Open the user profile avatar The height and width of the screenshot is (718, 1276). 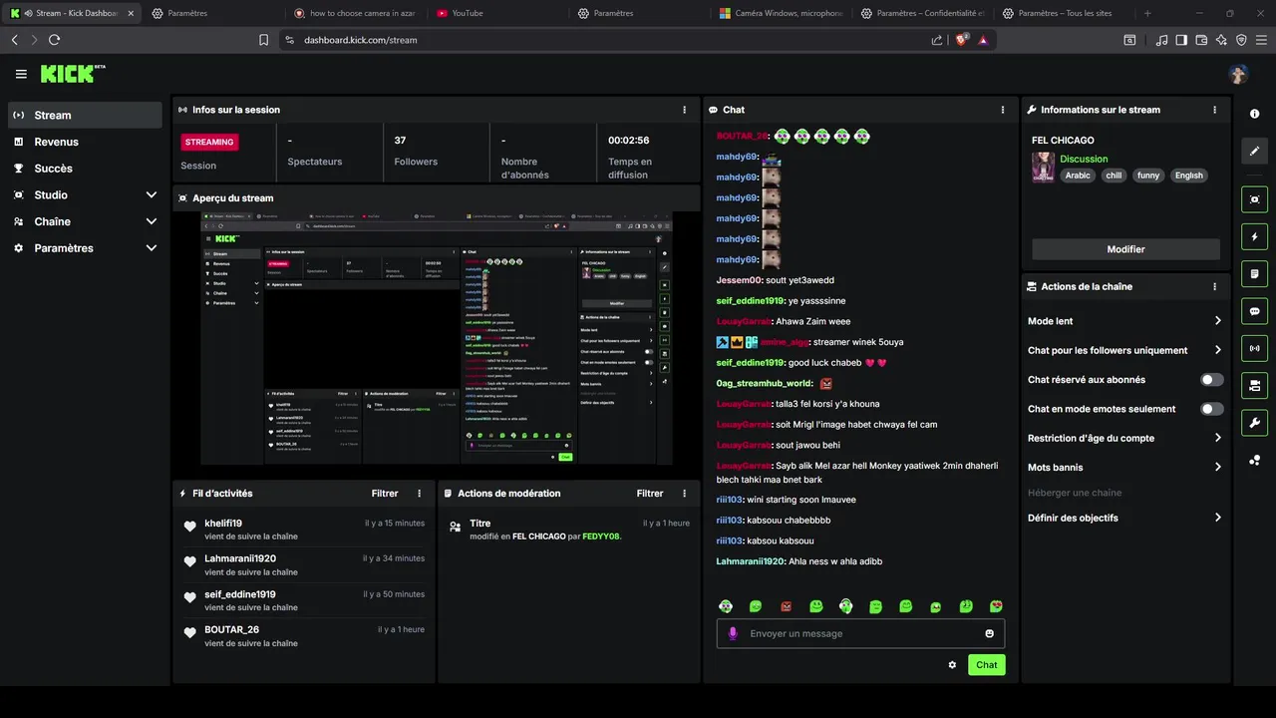1238,75
